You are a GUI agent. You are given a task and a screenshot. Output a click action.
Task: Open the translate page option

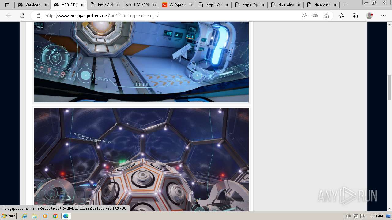coord(315,16)
